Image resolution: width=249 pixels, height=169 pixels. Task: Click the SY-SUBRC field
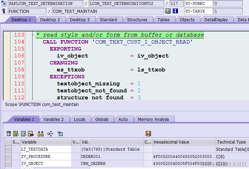pos(199,3)
